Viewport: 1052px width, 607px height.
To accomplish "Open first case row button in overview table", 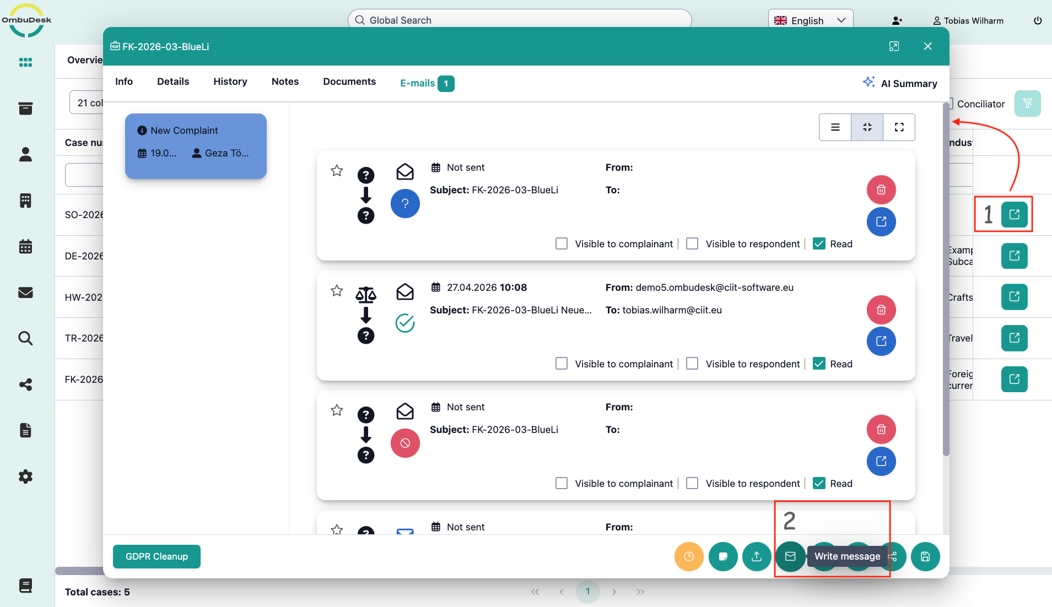I will tap(1014, 214).
